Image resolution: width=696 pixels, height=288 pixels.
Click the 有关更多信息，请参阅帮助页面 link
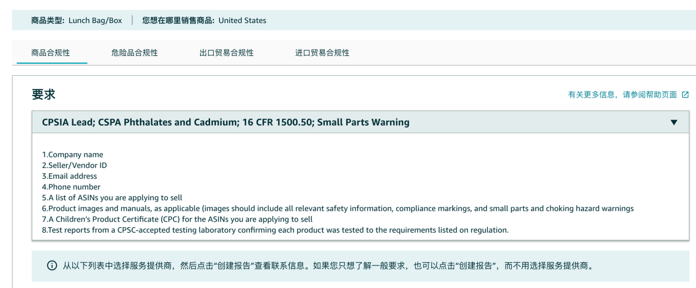coord(623,94)
